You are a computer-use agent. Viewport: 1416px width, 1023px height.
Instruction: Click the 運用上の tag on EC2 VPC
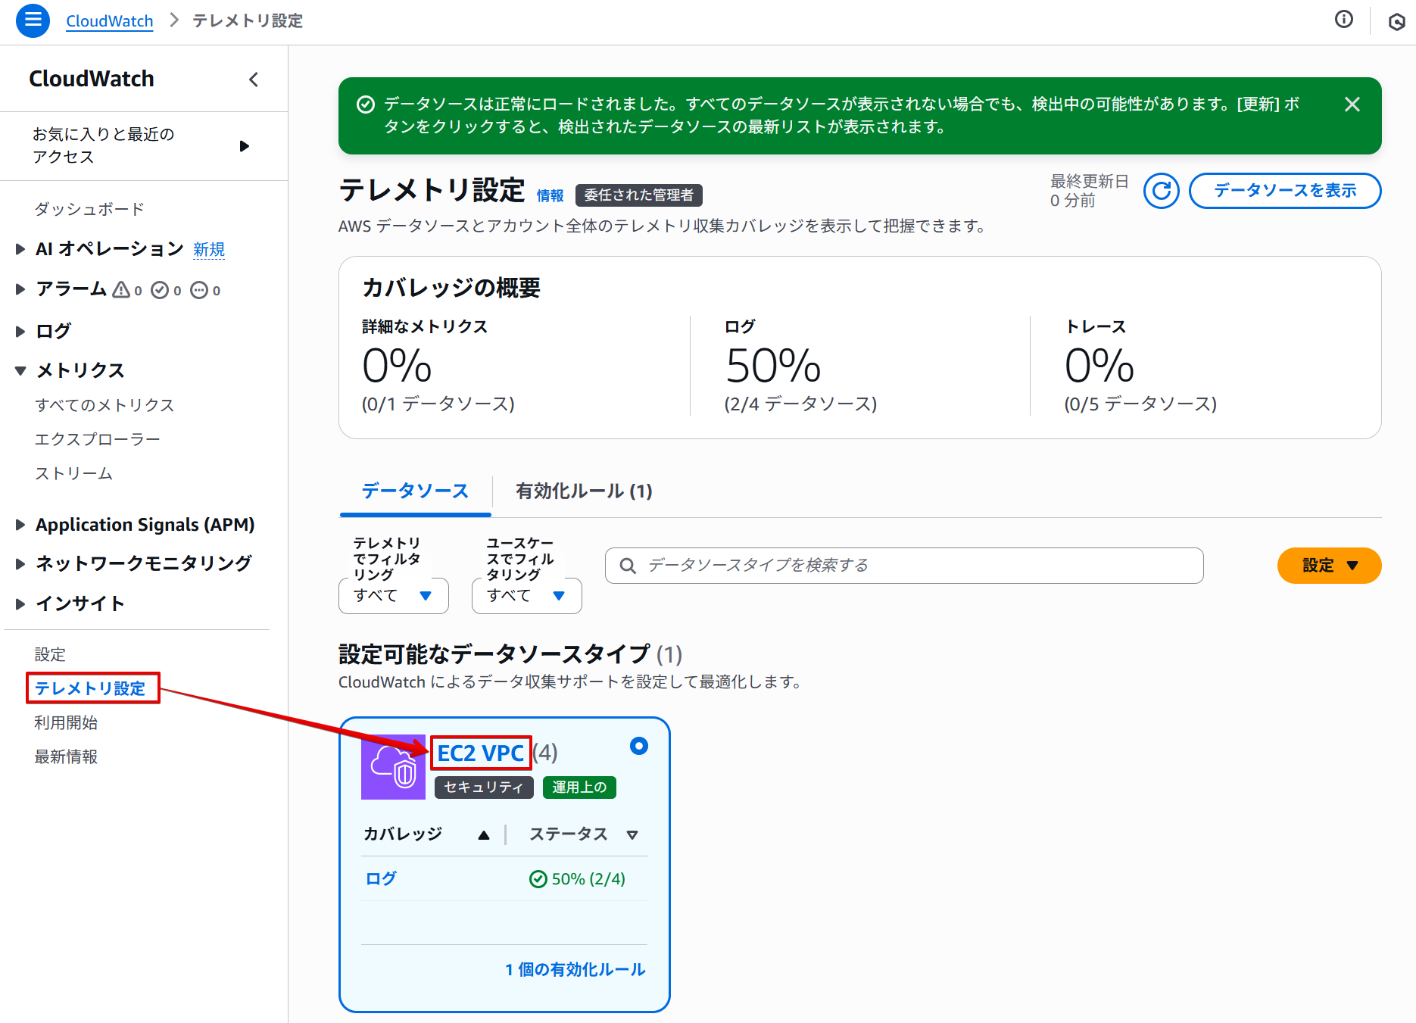[x=579, y=788]
